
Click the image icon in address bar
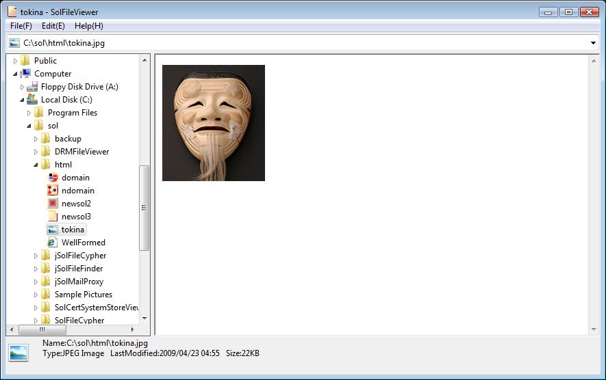coord(14,43)
